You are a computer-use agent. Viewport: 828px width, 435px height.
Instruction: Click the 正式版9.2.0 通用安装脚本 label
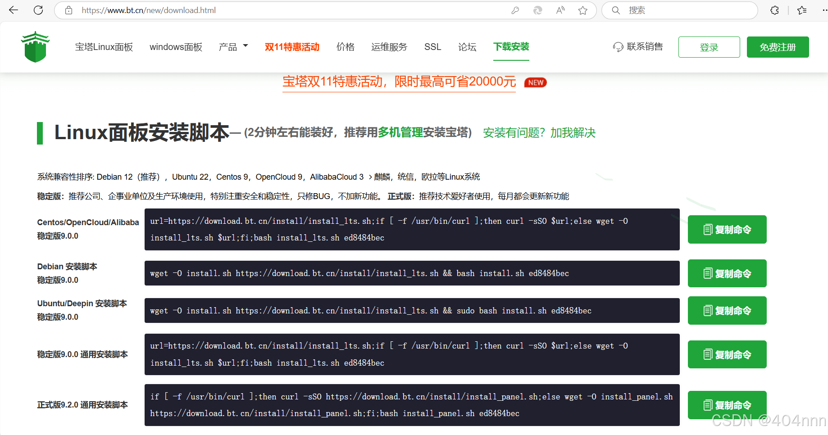point(82,405)
